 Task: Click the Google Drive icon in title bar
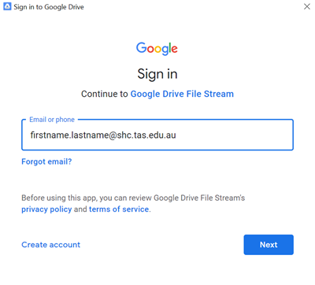click(x=7, y=6)
